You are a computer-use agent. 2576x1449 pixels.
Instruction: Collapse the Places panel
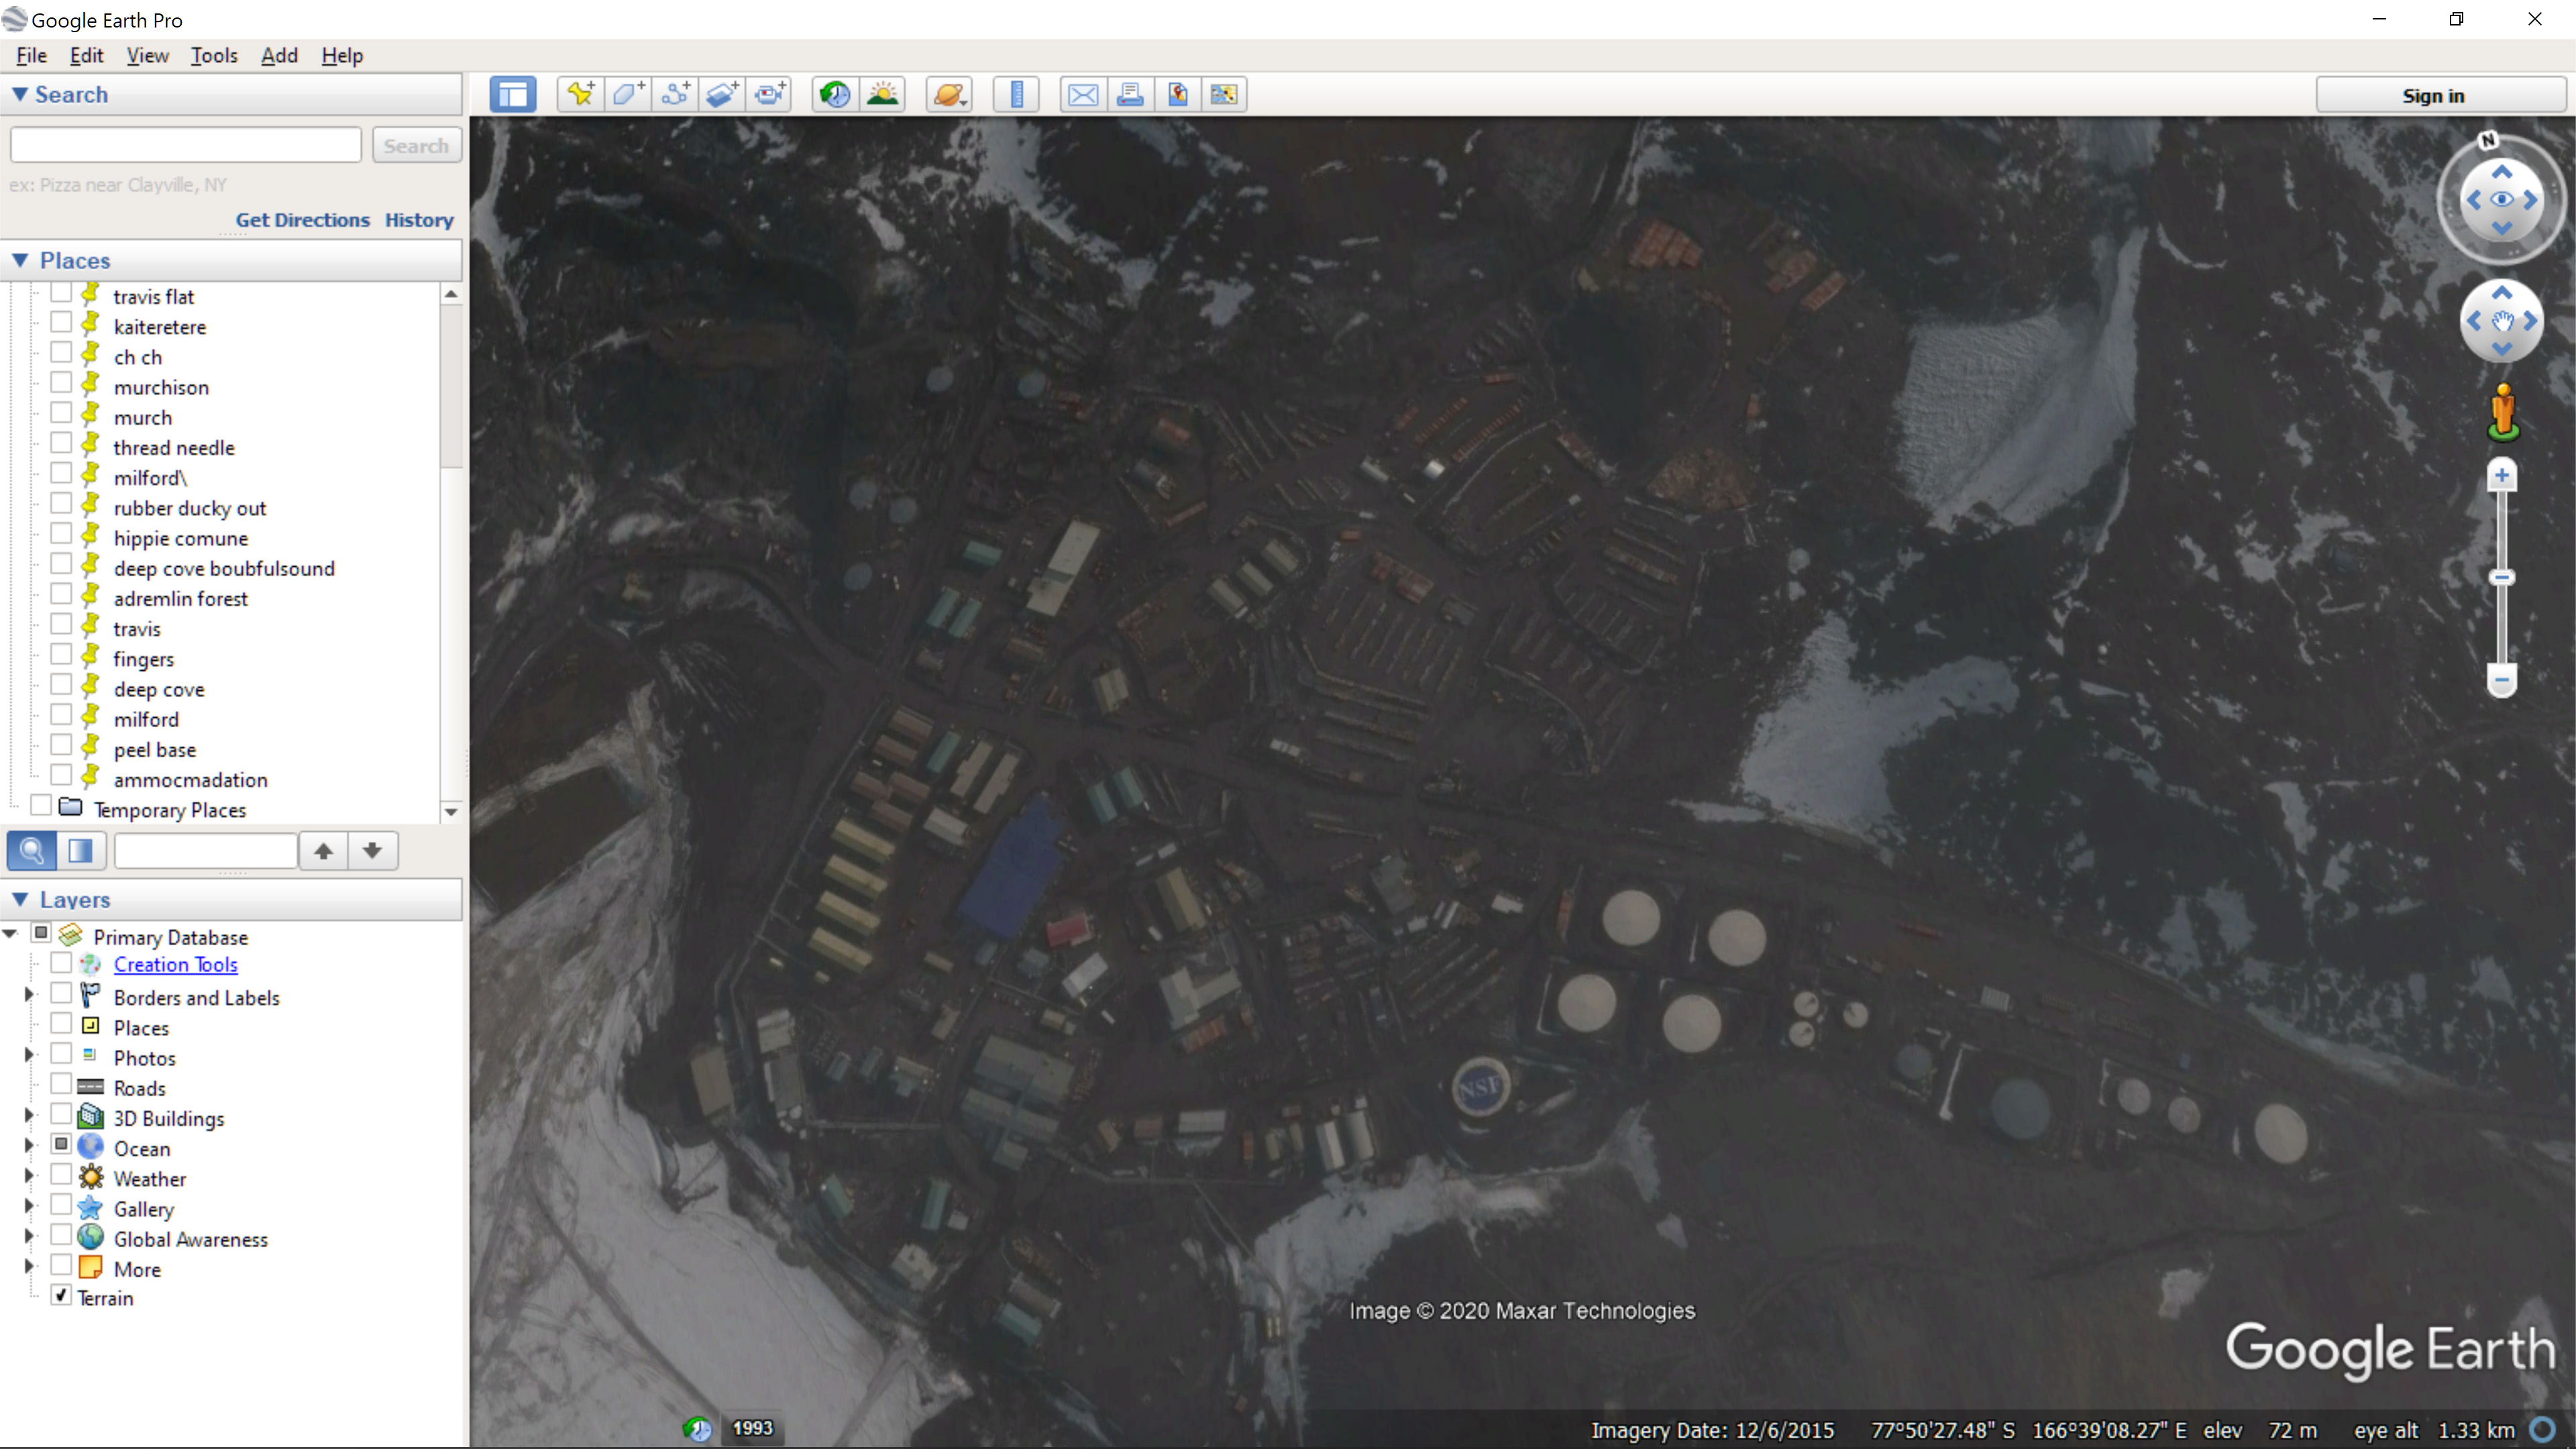(19, 260)
